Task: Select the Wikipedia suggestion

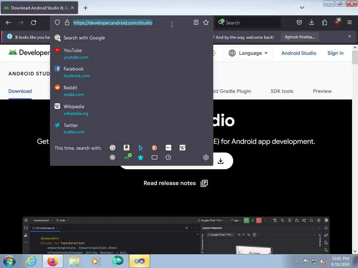Action: [x=131, y=110]
